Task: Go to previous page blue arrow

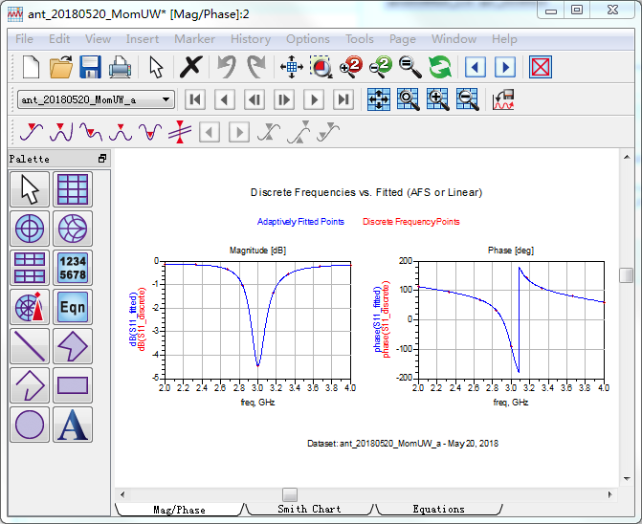Action: click(476, 67)
